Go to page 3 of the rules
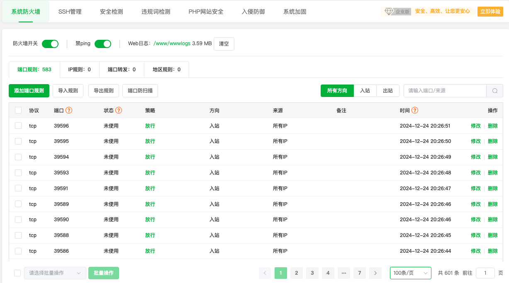Image resolution: width=509 pixels, height=283 pixels. [312, 273]
